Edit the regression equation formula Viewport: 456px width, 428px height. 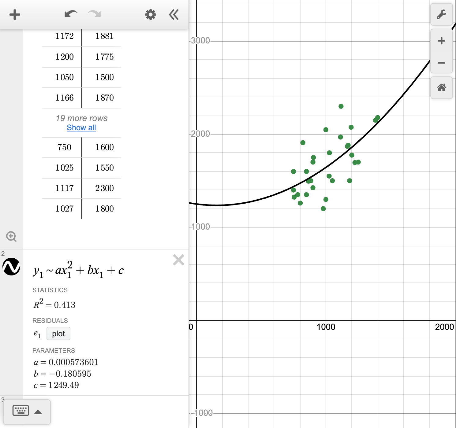click(78, 270)
